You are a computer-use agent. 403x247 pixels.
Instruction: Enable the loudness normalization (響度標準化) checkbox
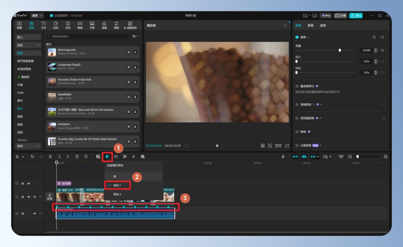pyautogui.click(x=297, y=86)
